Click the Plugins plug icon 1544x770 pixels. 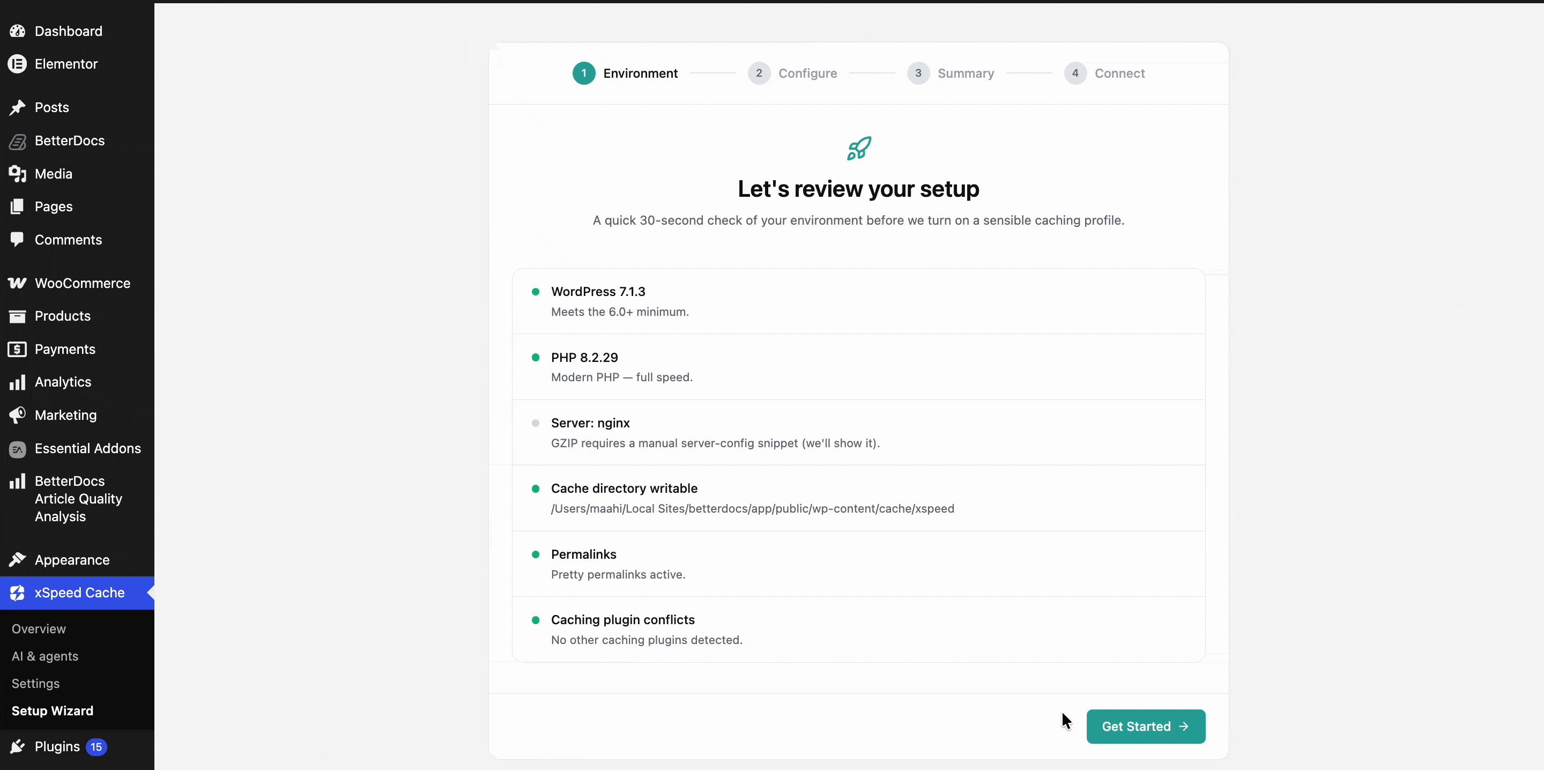(17, 746)
